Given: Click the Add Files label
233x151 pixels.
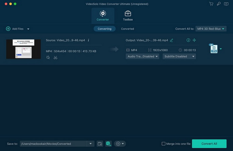Looking at the screenshot, I should click(18, 29).
